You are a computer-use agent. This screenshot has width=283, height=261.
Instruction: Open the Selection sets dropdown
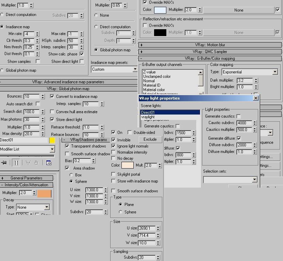pyautogui.click(x=230, y=179)
